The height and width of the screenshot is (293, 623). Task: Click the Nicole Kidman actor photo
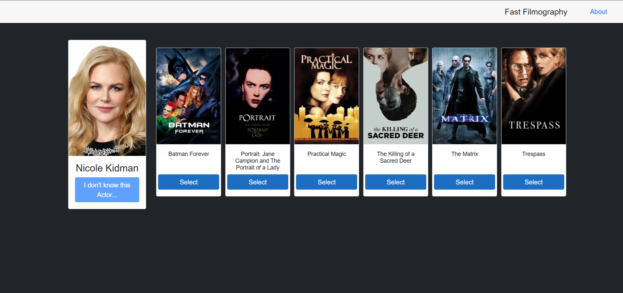click(107, 98)
